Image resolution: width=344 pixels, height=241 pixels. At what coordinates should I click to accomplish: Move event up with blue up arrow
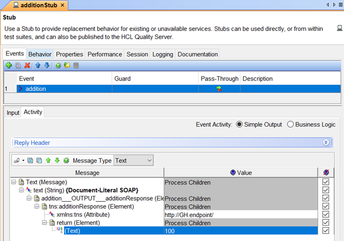click(38, 65)
